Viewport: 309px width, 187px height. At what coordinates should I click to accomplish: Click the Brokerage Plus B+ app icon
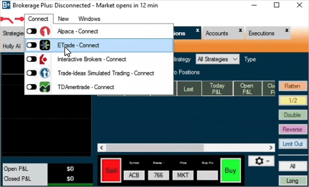coord(6,5)
